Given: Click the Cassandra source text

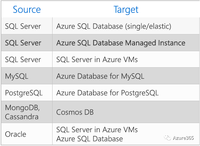Looking at the screenshot, I should click(22, 116).
